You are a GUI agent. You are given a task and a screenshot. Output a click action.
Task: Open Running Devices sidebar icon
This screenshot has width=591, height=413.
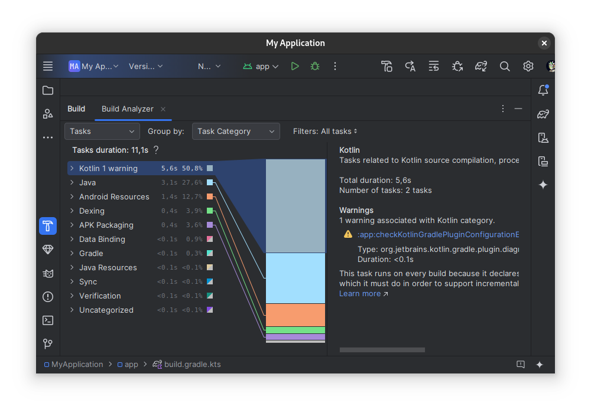543,137
